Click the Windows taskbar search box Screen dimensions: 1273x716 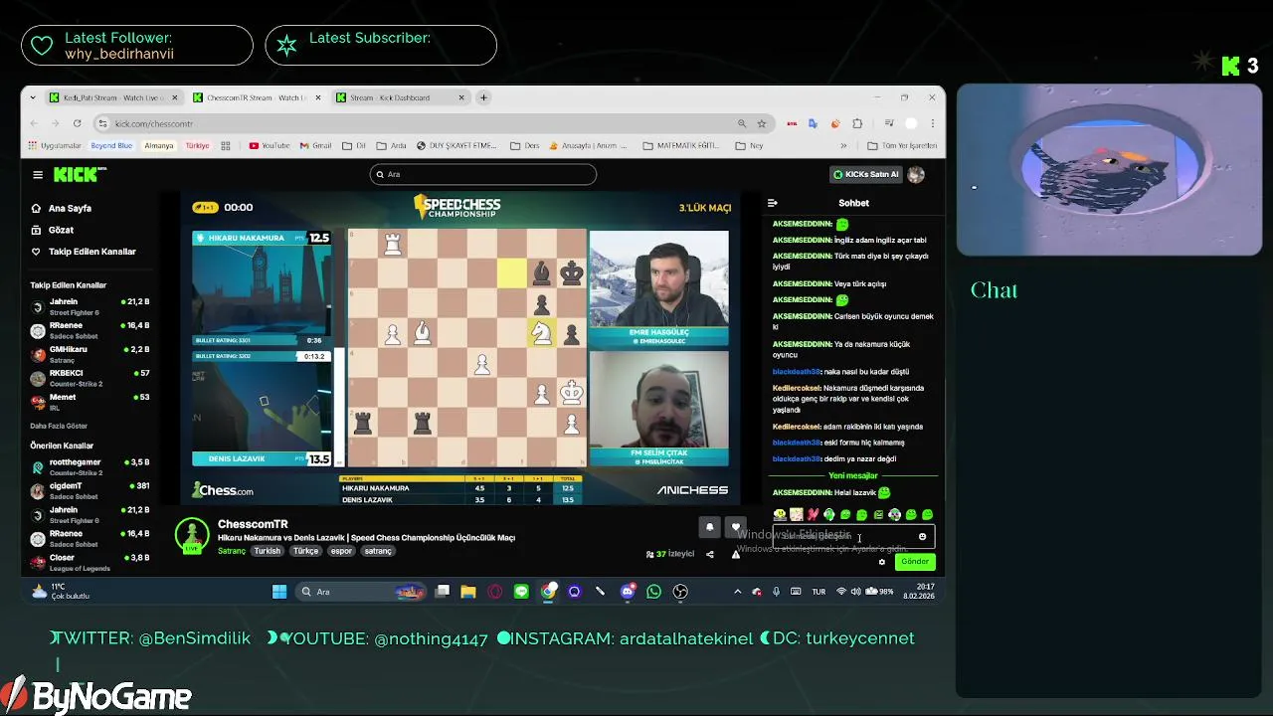[x=363, y=592]
